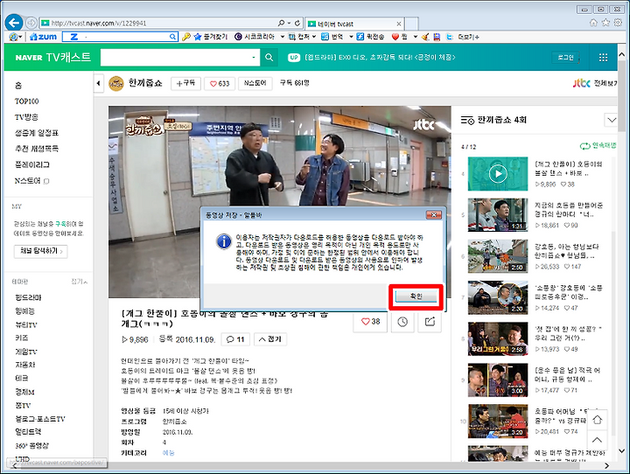Open the browser favorites star icon
This screenshot has height=474, width=630.
[x=605, y=23]
